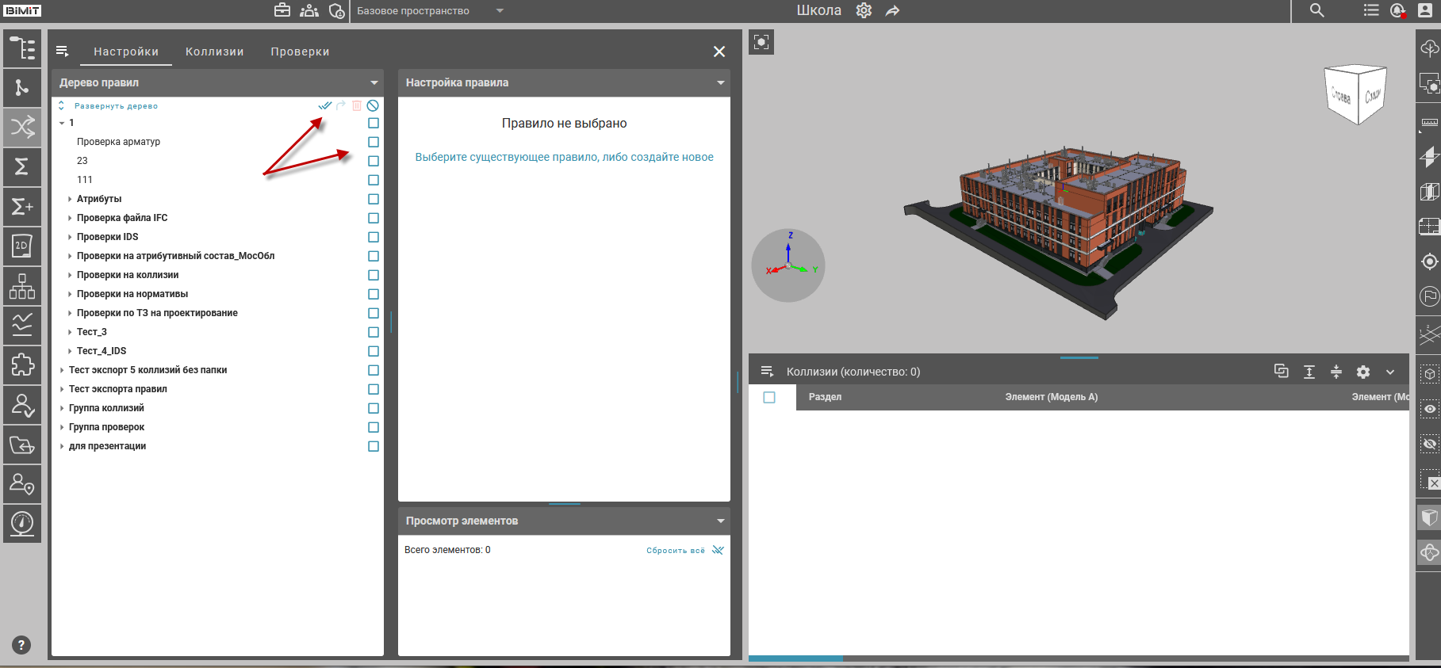The height and width of the screenshot is (668, 1441).
Task: Click the puzzle piece plugins icon
Action: pos(22,365)
